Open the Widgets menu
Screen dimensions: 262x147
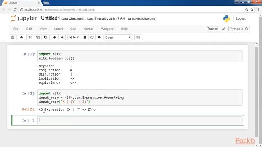click(107, 29)
